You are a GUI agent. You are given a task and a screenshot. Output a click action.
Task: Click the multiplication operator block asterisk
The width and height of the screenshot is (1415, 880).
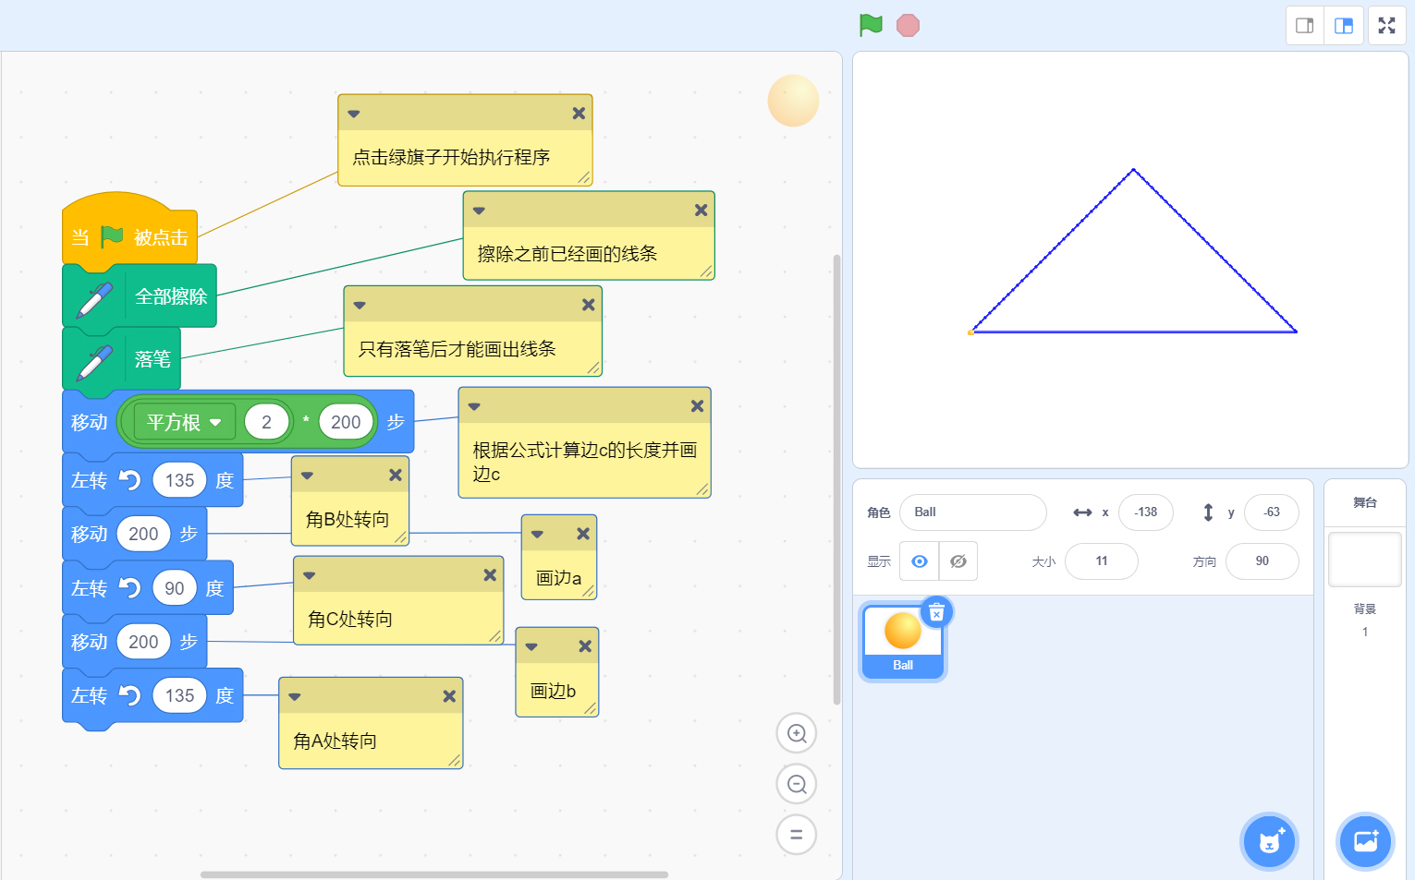(x=305, y=422)
